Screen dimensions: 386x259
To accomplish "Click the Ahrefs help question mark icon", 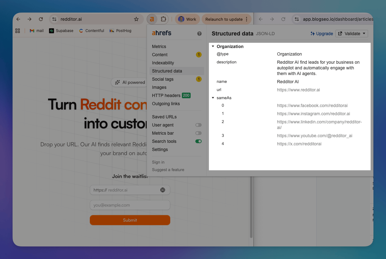I will click(199, 34).
